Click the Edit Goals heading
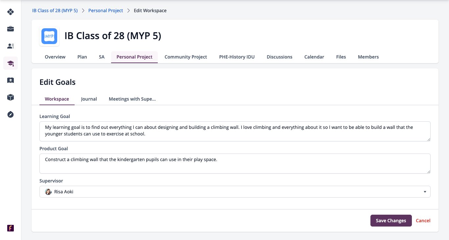Screen dimensions: 449x240 58,82
